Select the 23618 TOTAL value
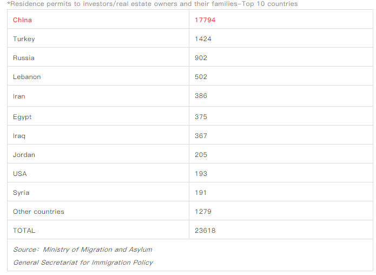Image resolution: width=376 pixels, height=275 pixels. pos(205,231)
